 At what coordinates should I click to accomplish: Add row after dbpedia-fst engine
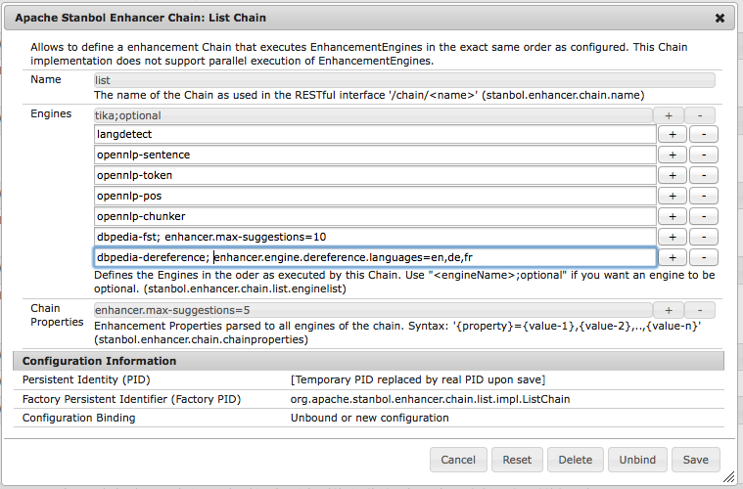coord(672,237)
